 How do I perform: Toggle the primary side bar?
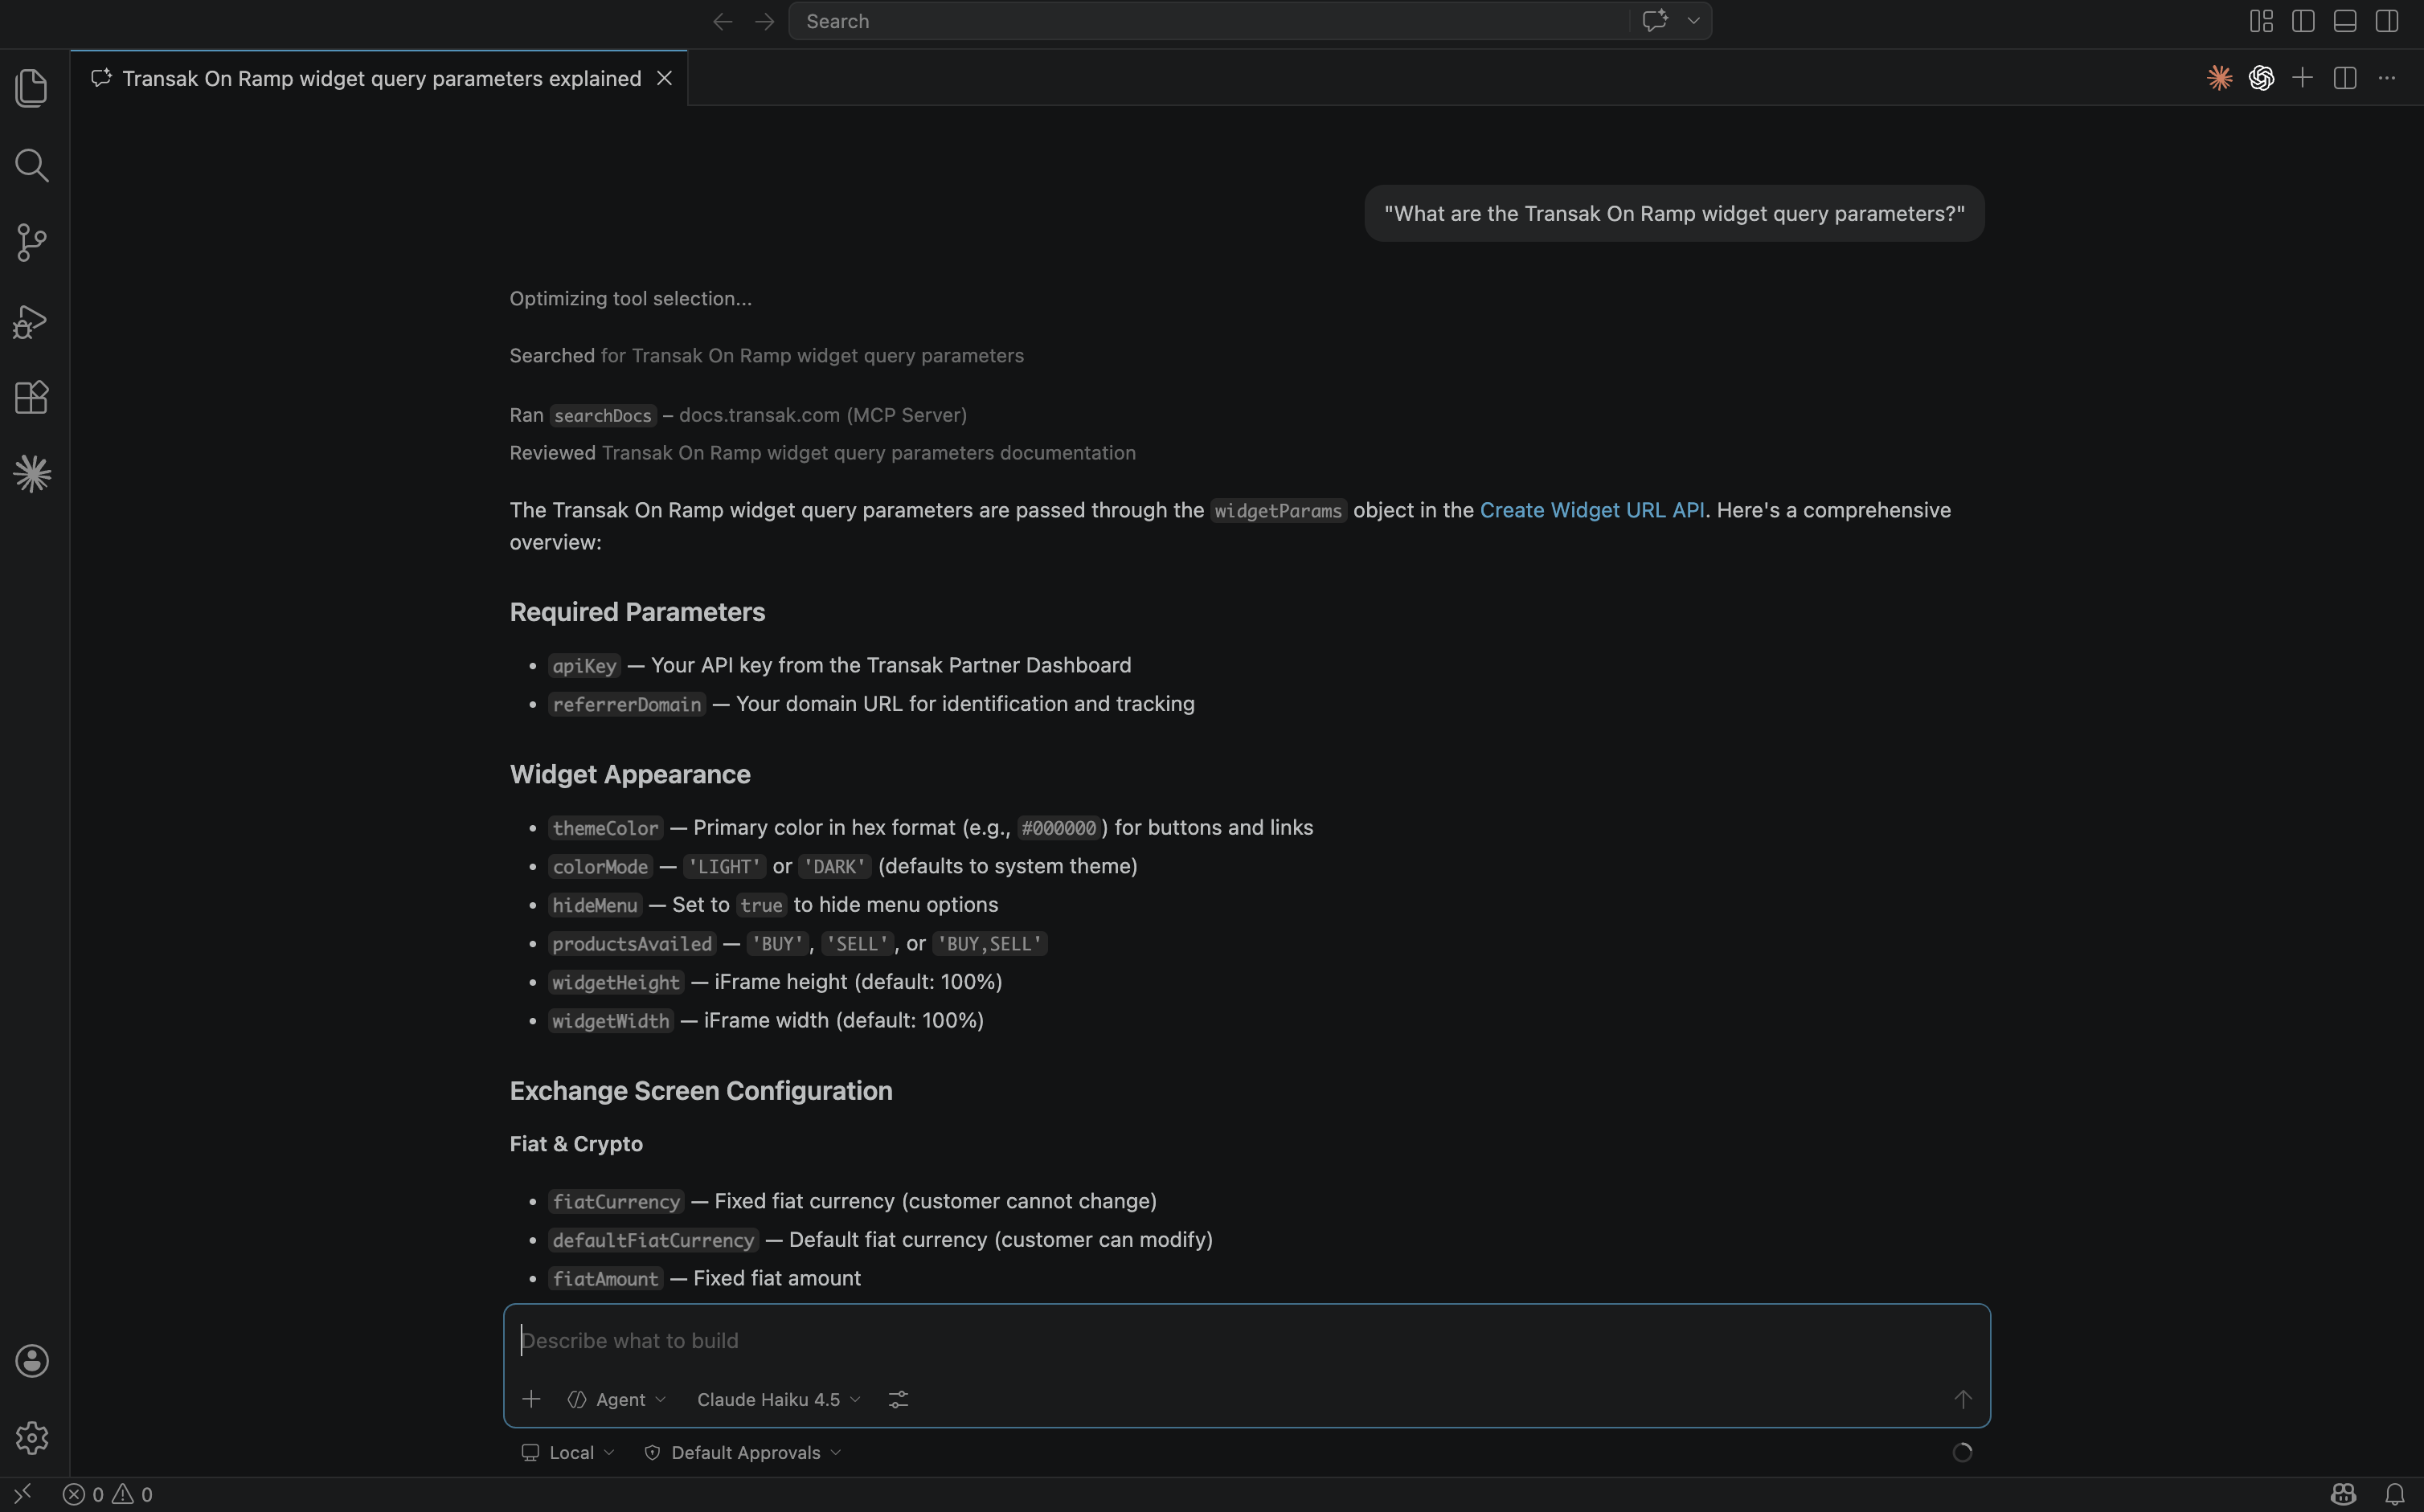pyautogui.click(x=2303, y=21)
